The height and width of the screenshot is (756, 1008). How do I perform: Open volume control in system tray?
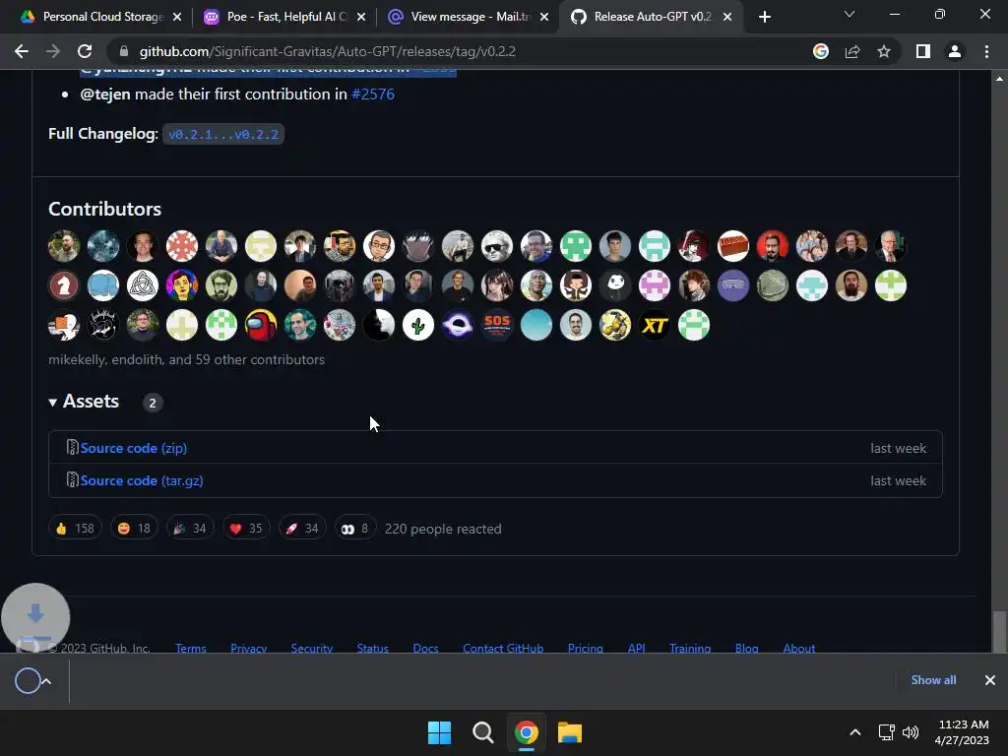point(911,732)
